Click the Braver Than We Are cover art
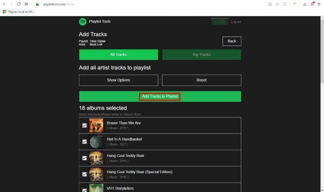 [x=96, y=125]
